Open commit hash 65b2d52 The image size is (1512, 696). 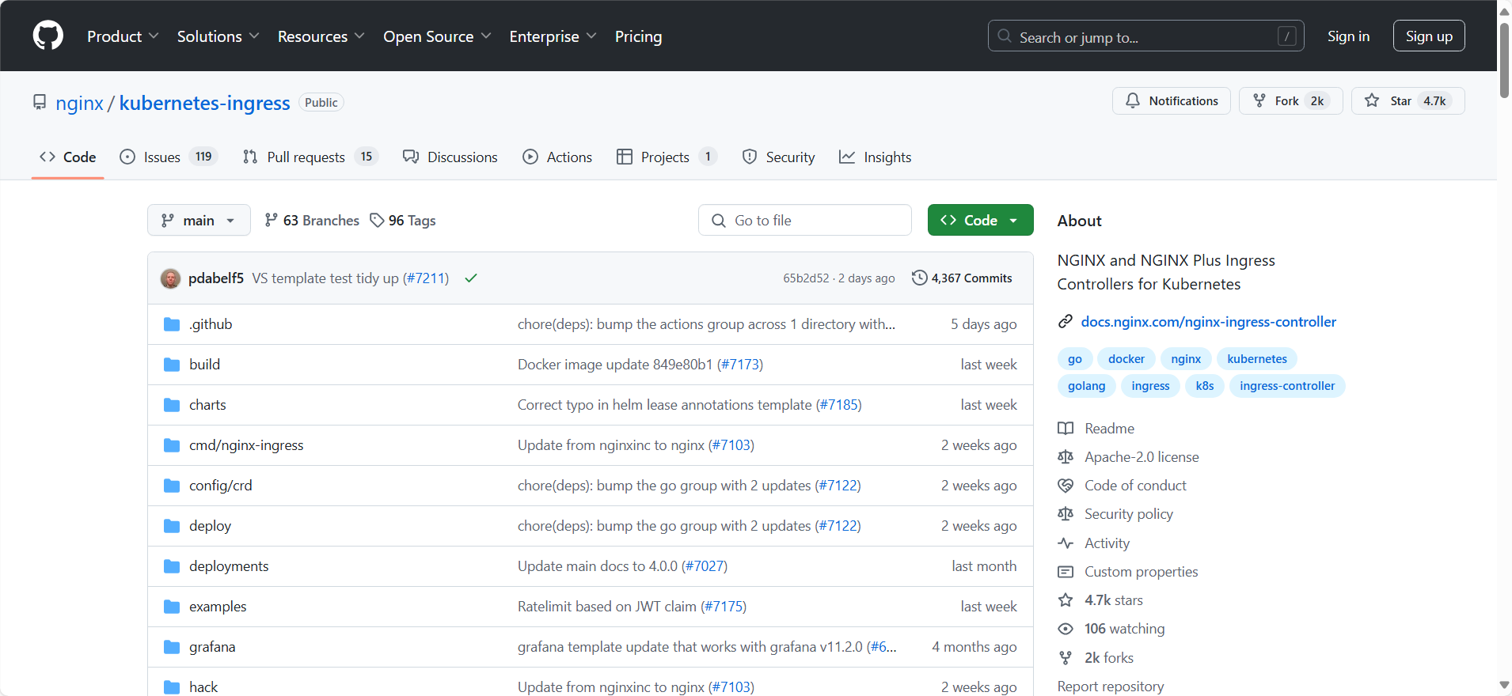[x=806, y=278]
